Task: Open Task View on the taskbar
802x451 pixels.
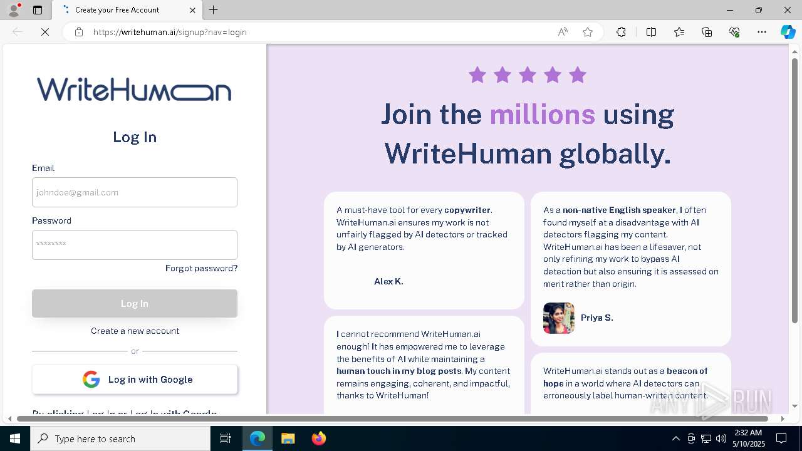Action: pyautogui.click(x=226, y=438)
